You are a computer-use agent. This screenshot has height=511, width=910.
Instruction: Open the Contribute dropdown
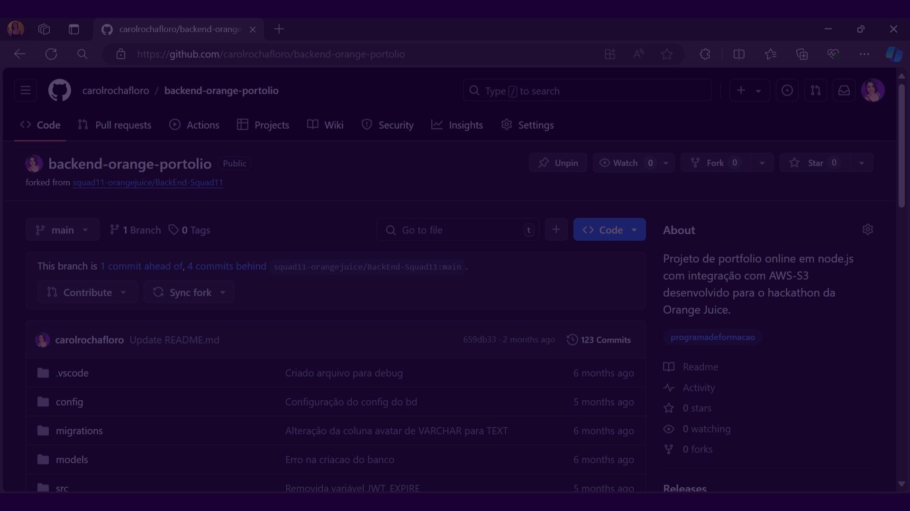tap(87, 292)
